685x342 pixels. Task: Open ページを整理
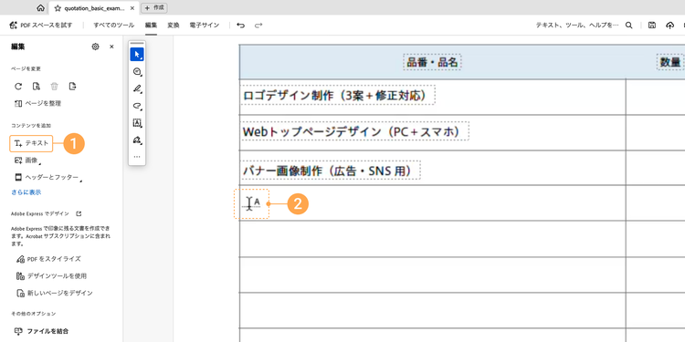38,103
